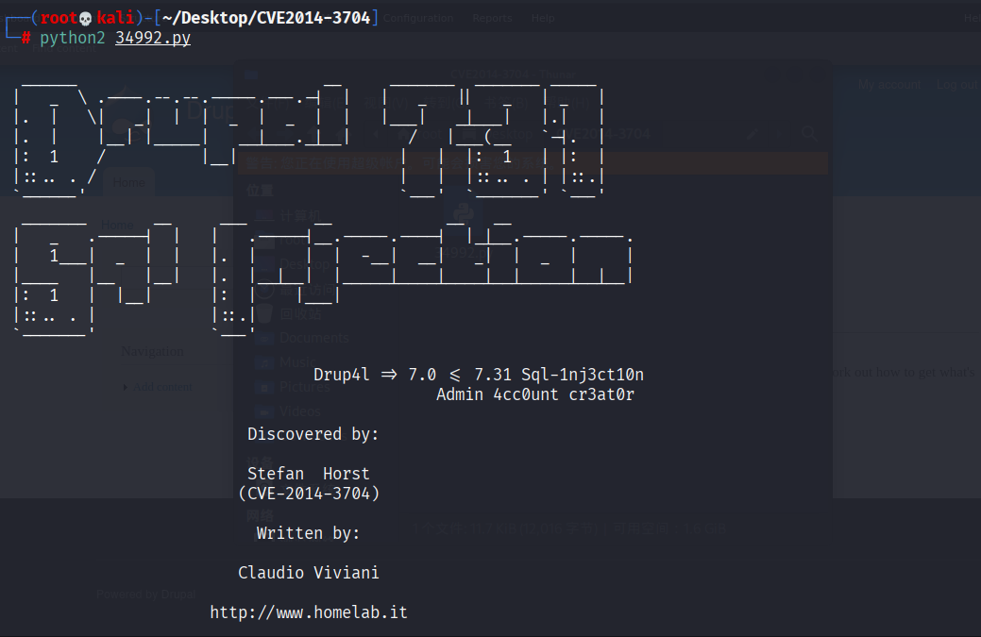
Task: Click the pencil edit-location icon in Thunar
Action: click(x=753, y=134)
